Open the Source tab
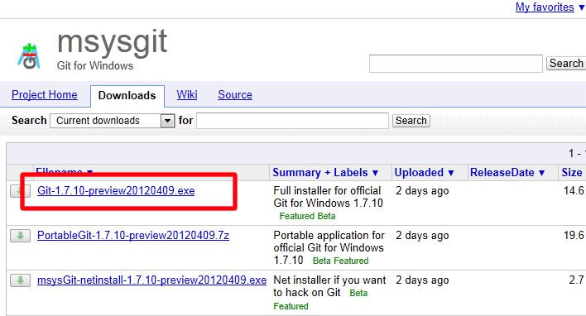 pyautogui.click(x=235, y=95)
